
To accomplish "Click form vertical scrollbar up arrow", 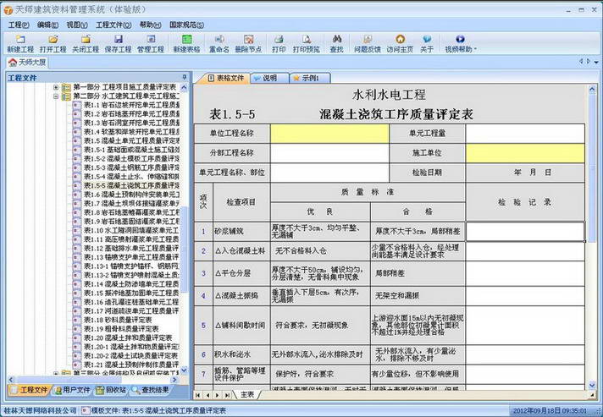I will tap(592, 90).
